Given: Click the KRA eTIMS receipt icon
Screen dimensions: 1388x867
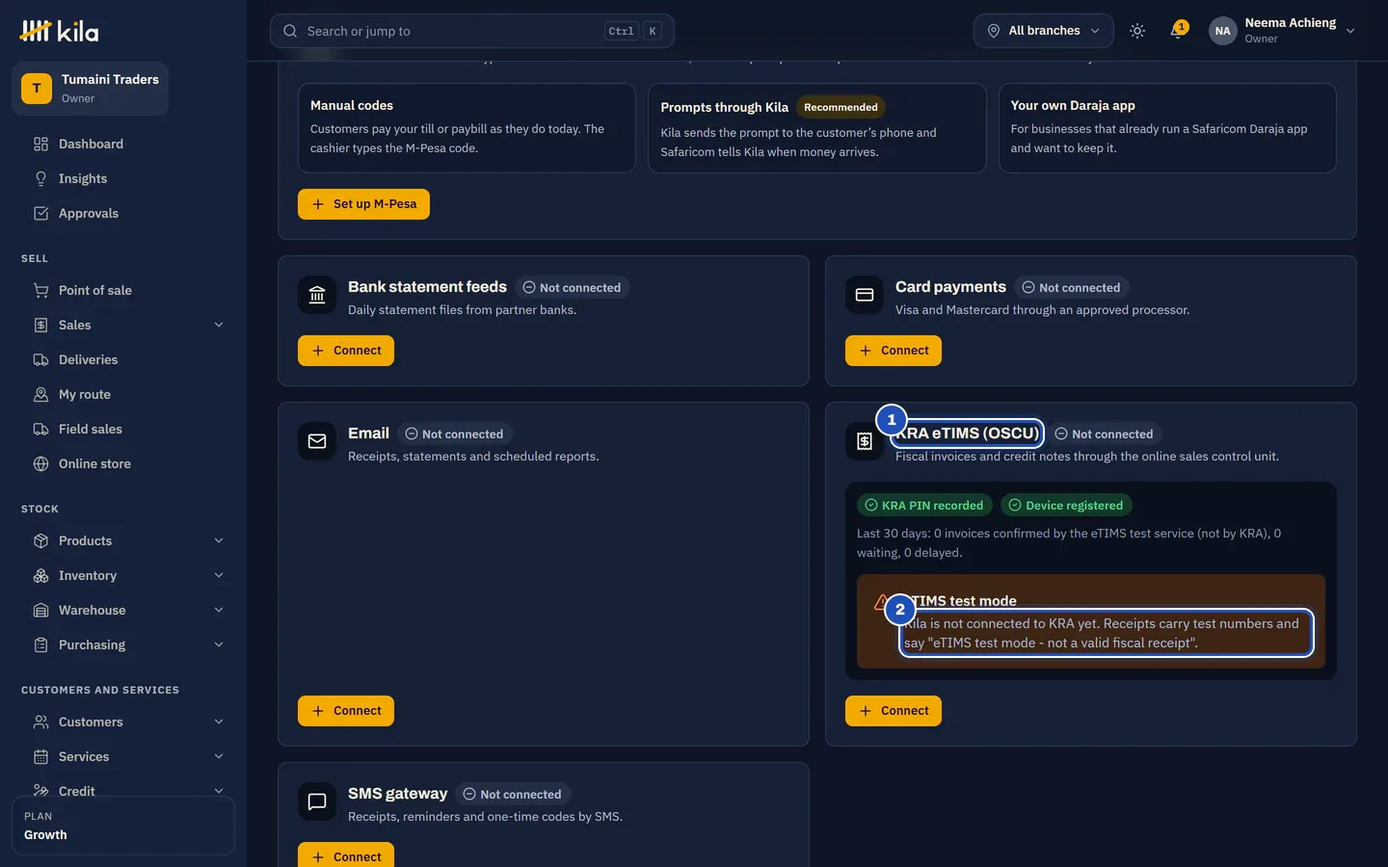Looking at the screenshot, I should click(x=865, y=441).
